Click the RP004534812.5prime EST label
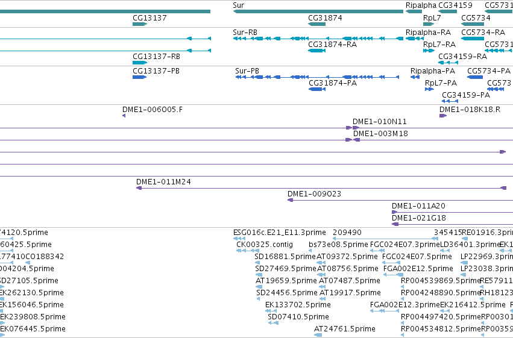 click(441, 329)
